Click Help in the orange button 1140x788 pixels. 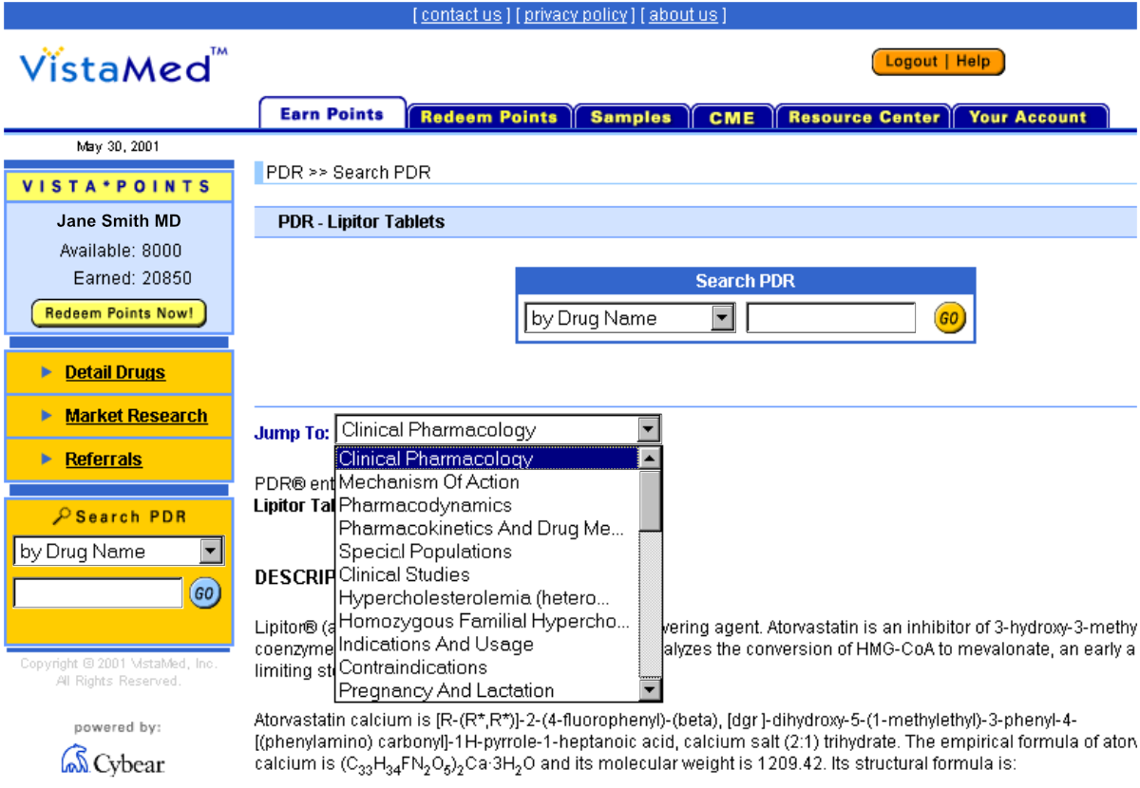[973, 62]
